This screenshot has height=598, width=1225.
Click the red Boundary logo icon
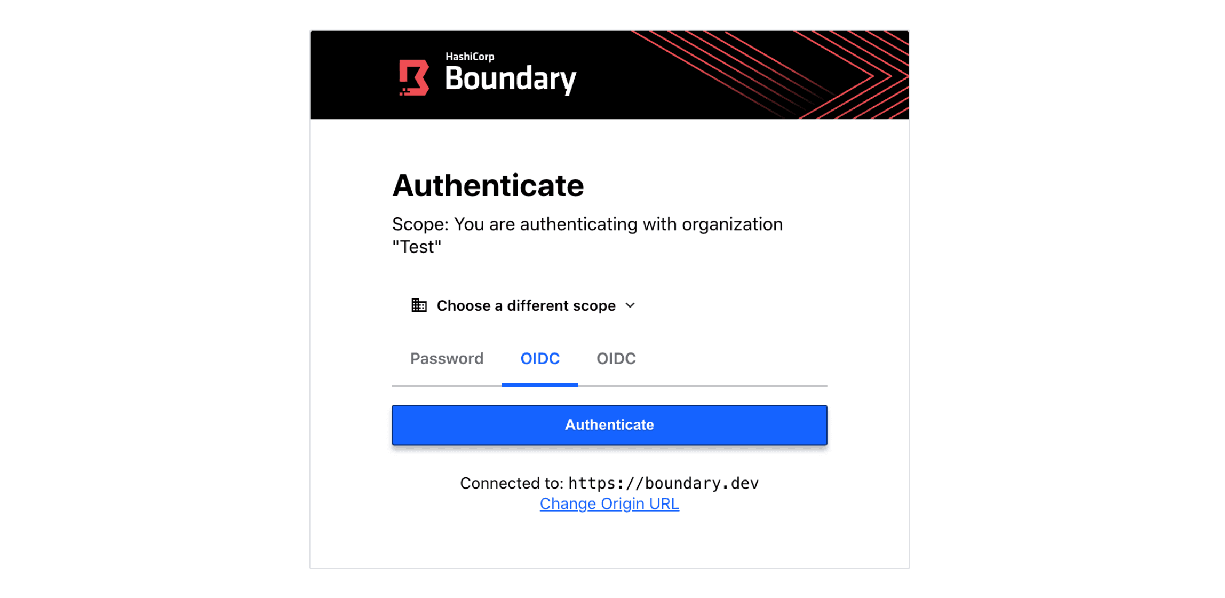[x=414, y=77]
